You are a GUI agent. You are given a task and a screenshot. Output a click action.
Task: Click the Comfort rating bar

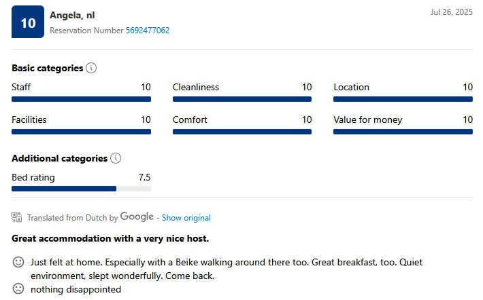(242, 132)
